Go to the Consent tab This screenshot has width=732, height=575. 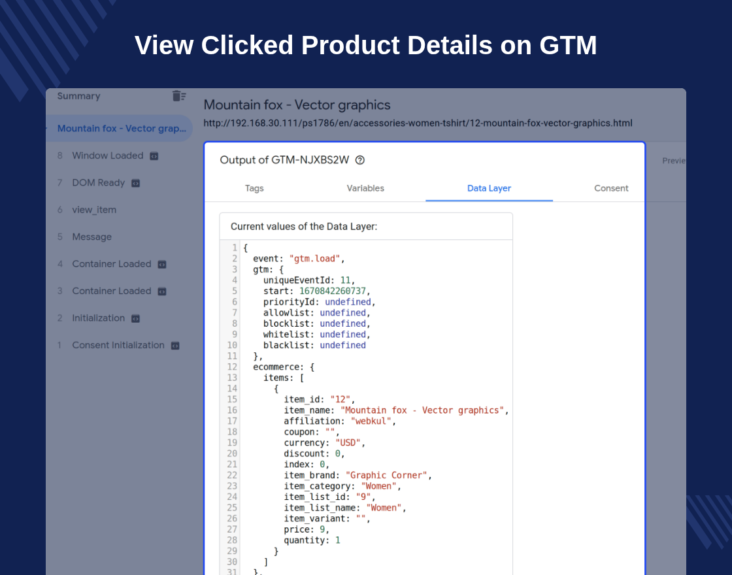coord(611,188)
